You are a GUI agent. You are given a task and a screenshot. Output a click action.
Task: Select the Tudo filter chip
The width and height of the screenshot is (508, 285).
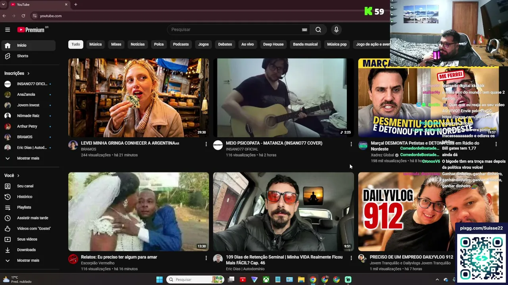76,44
